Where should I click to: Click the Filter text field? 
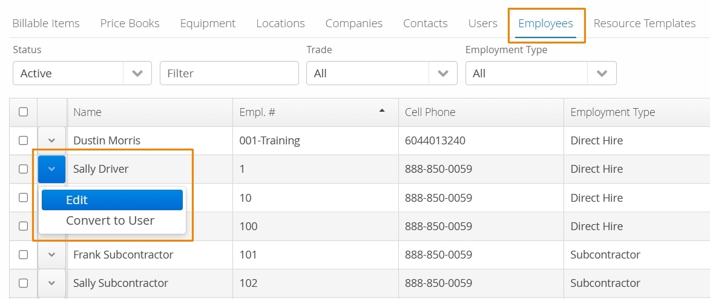[x=229, y=73]
